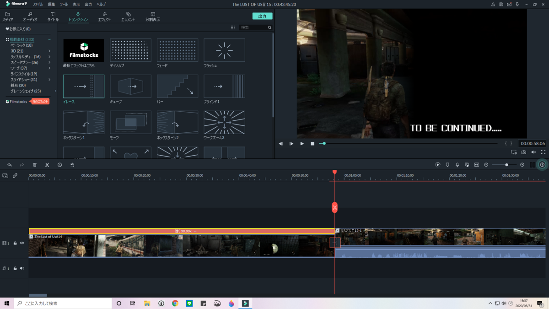549x309 pixels.
Task: Add a marker with shield icon
Action: point(447,165)
